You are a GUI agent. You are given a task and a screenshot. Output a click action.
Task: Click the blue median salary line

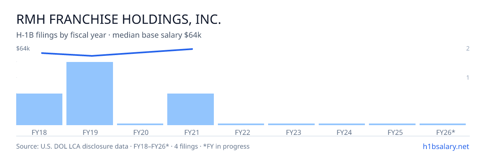pos(117,52)
